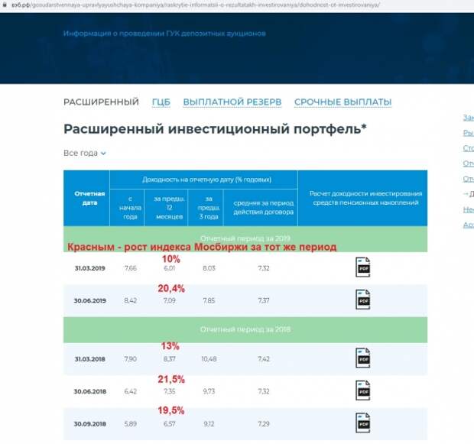The width and height of the screenshot is (474, 444).
Task: Click the lock icon in address bar
Action: click(5, 5)
